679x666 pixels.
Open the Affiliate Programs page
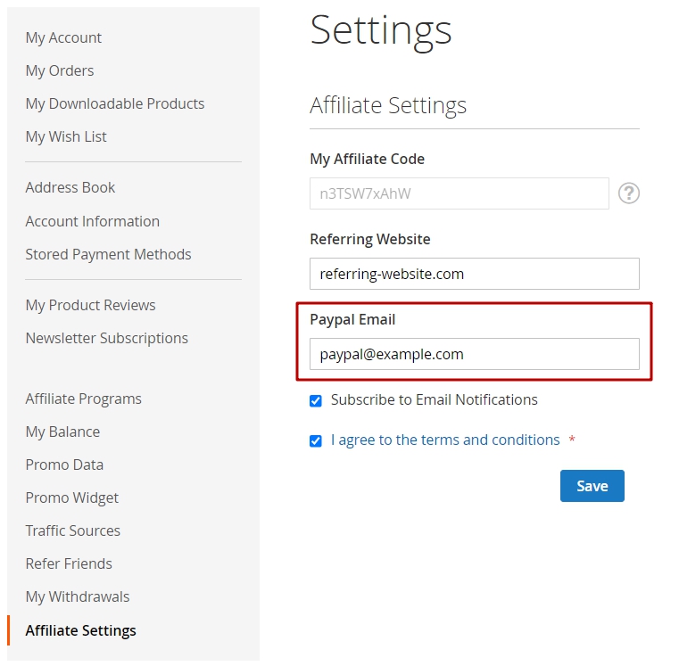83,399
